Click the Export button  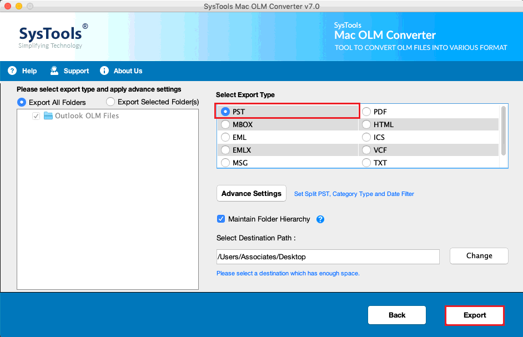point(475,315)
